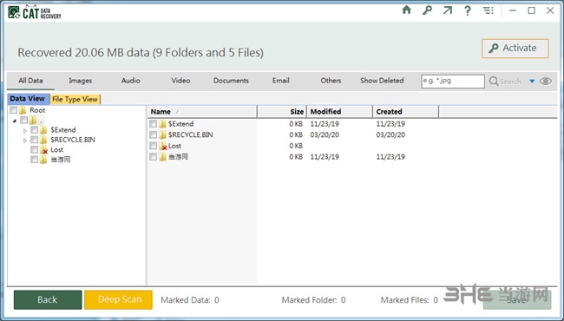
Task: Click the Back button
Action: click(48, 300)
